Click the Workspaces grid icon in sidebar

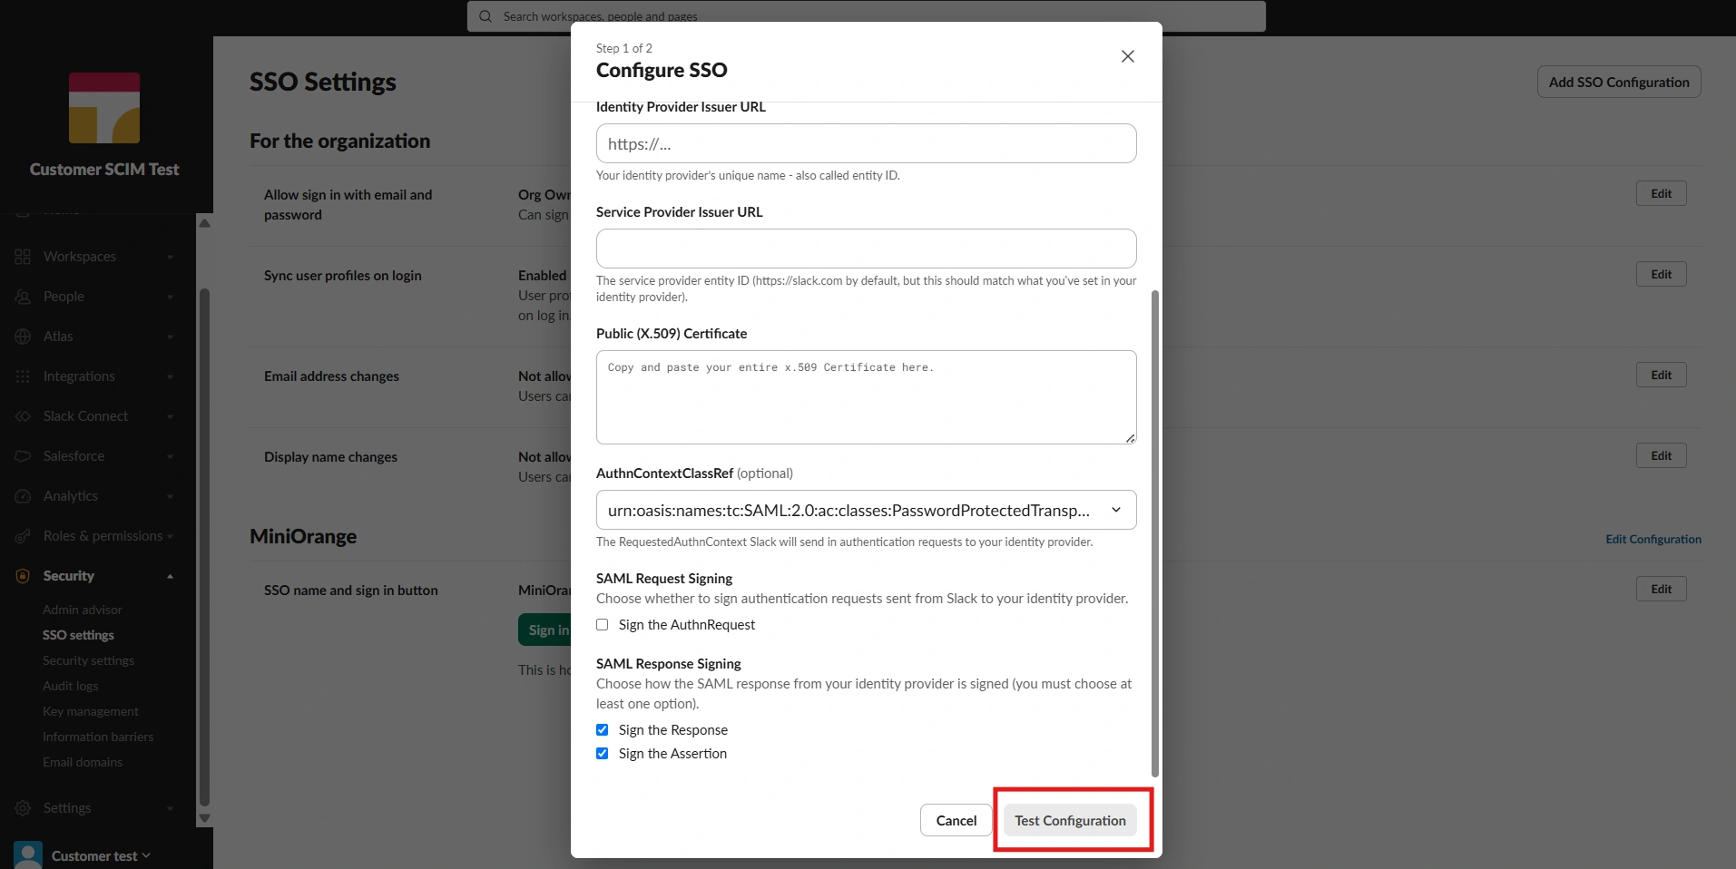23,257
